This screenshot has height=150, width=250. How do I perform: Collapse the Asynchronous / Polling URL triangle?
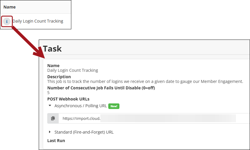pyautogui.click(x=50, y=105)
